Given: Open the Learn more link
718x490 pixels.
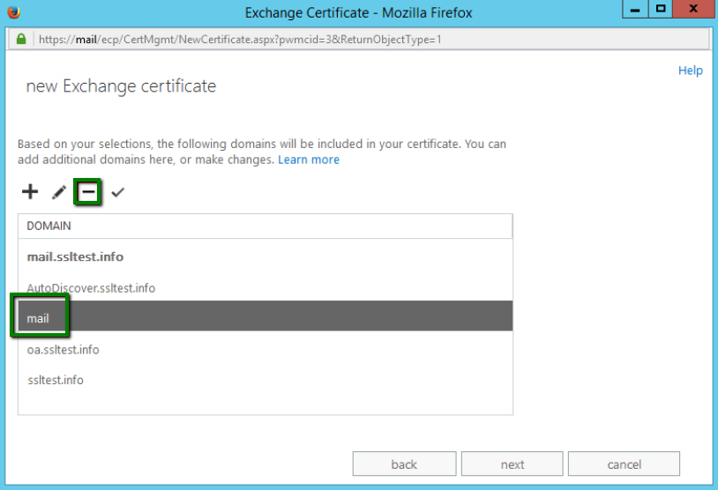Looking at the screenshot, I should (309, 160).
